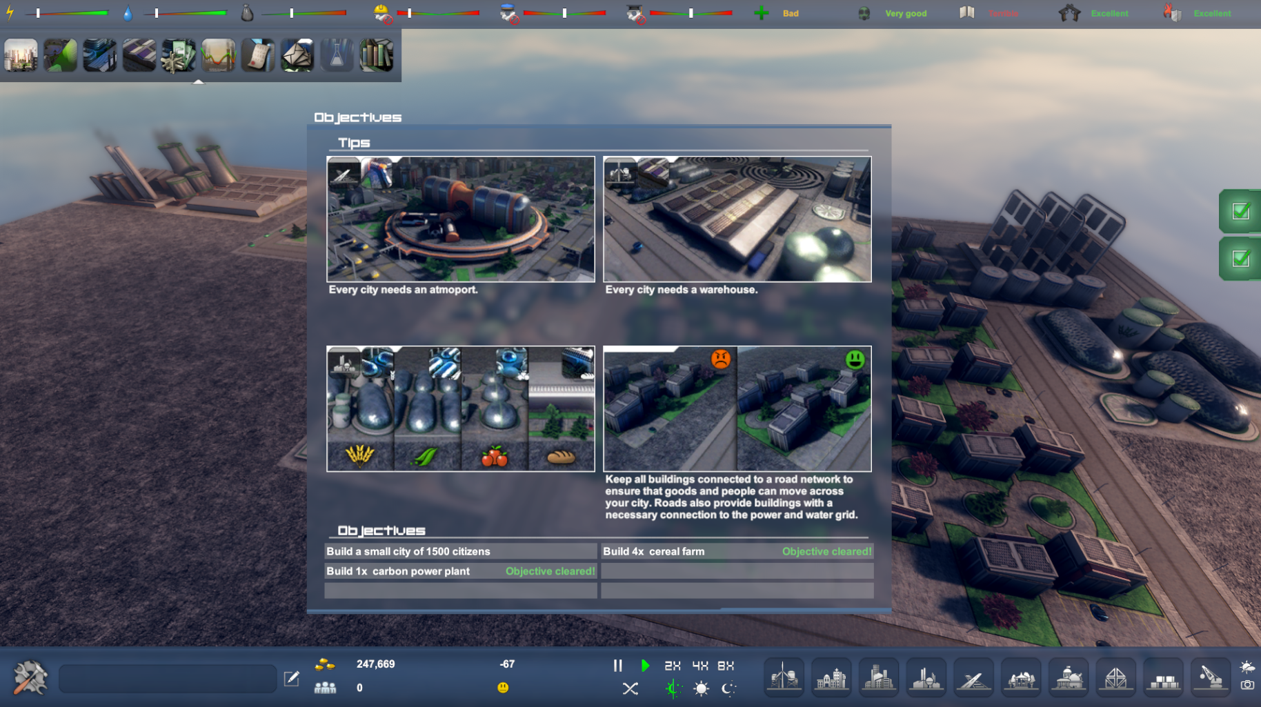Open the green terrain map panel

click(61, 55)
